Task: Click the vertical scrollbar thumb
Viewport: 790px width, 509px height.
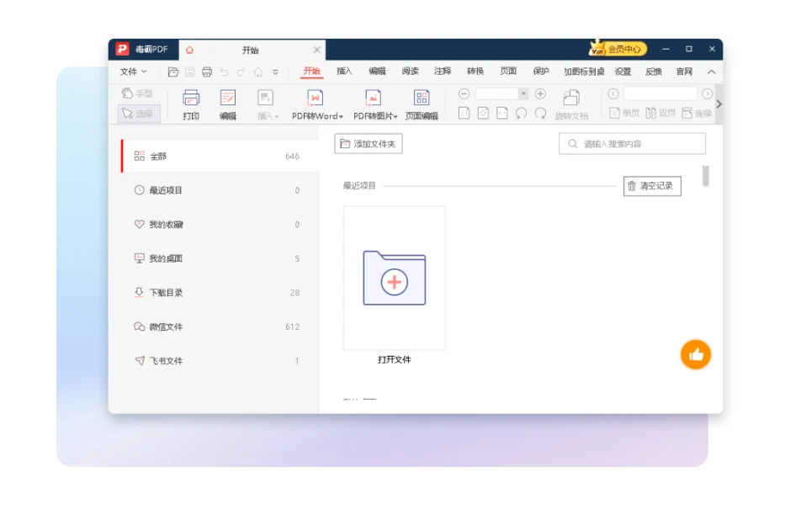Action: point(705,176)
